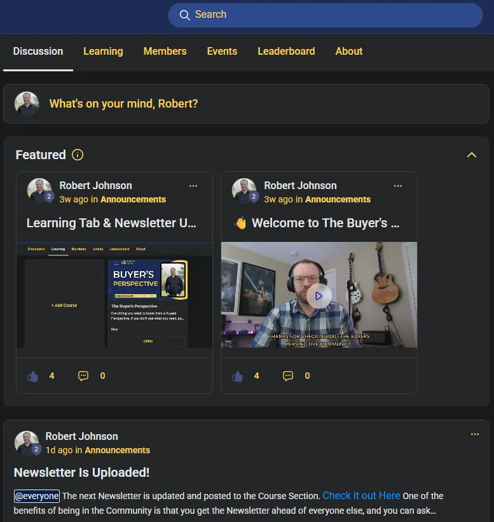Open the Buyer's Perspective course screenshot thumbnail

(114, 295)
